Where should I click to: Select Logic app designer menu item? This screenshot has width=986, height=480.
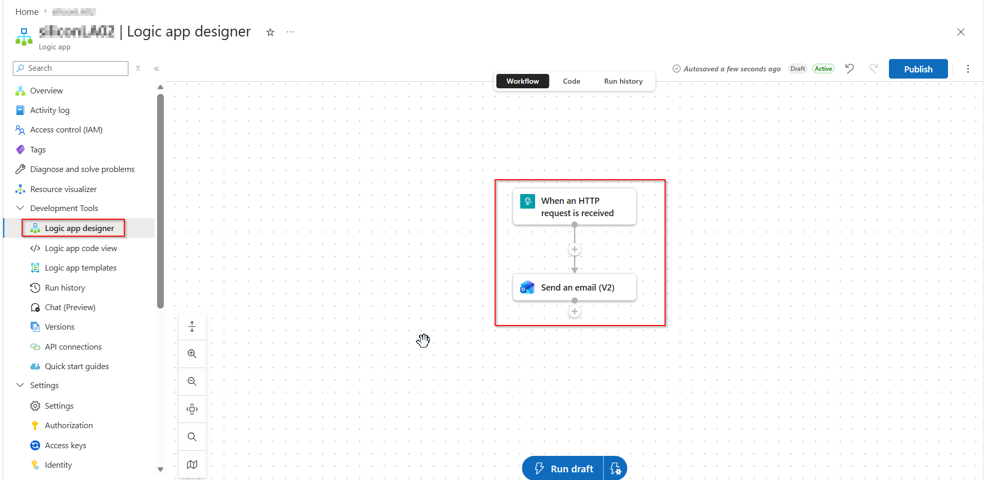coord(79,228)
